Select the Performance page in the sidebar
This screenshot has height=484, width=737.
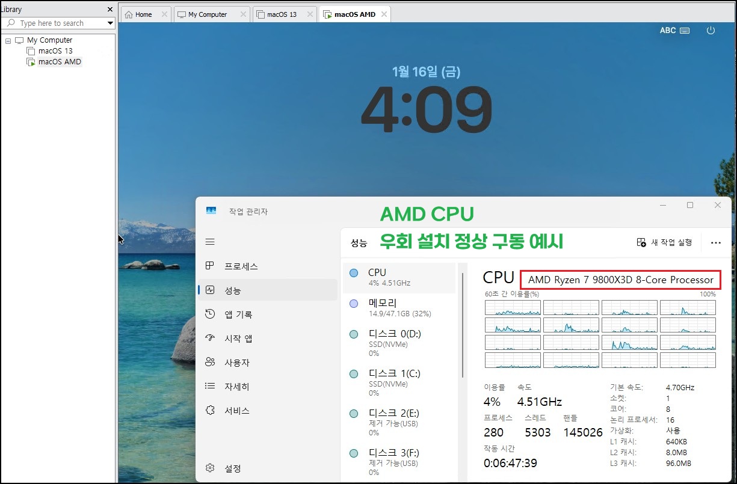268,290
